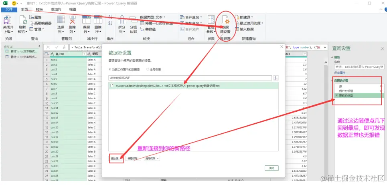The height and width of the screenshot is (185, 387).
Task: Switch to the 视图 view tab
Action: [73, 10]
